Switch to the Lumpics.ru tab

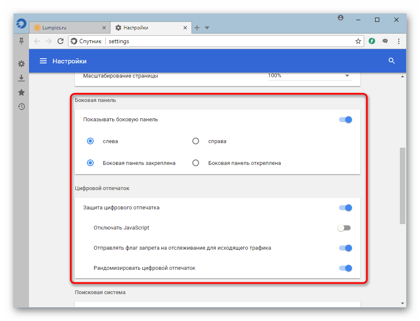coord(69,28)
